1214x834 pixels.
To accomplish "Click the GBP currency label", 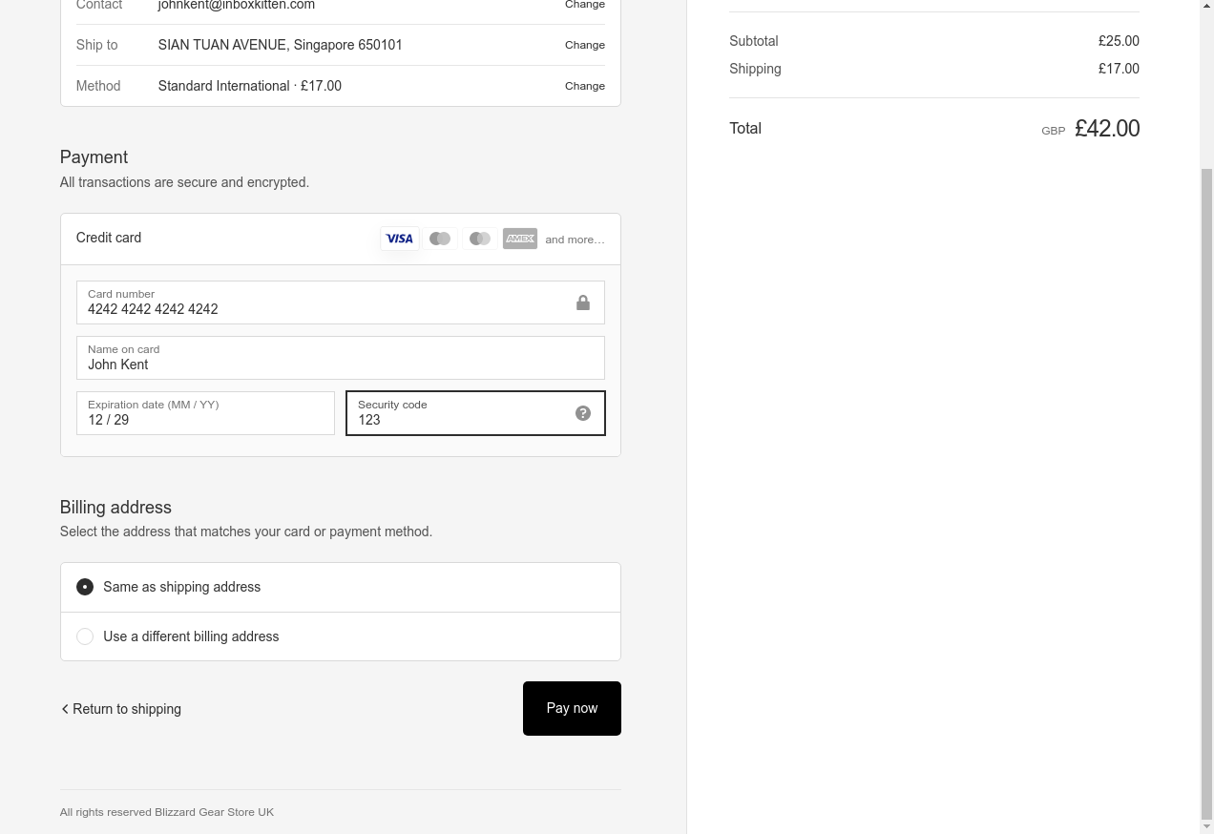I will pos(1054,131).
